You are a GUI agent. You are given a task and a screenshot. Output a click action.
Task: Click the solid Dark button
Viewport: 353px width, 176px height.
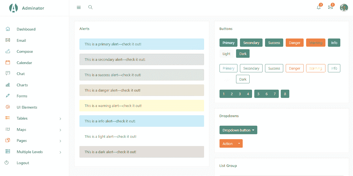click(x=243, y=54)
